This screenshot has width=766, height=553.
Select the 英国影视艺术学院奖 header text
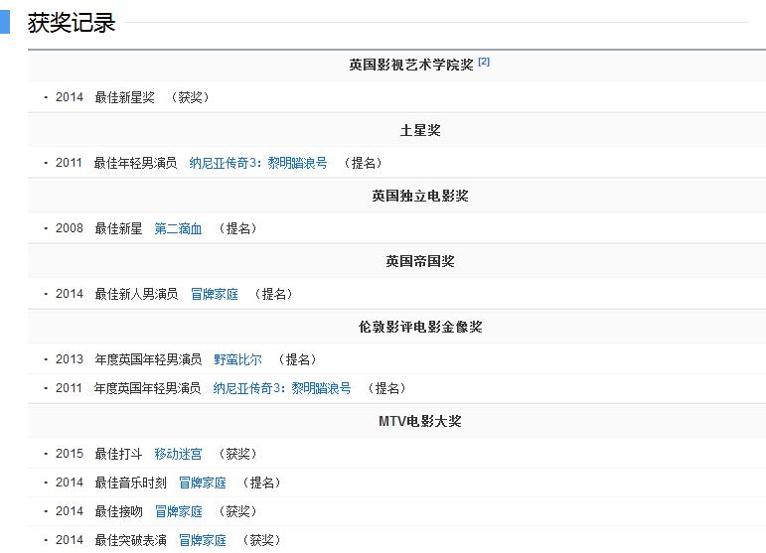(411, 65)
